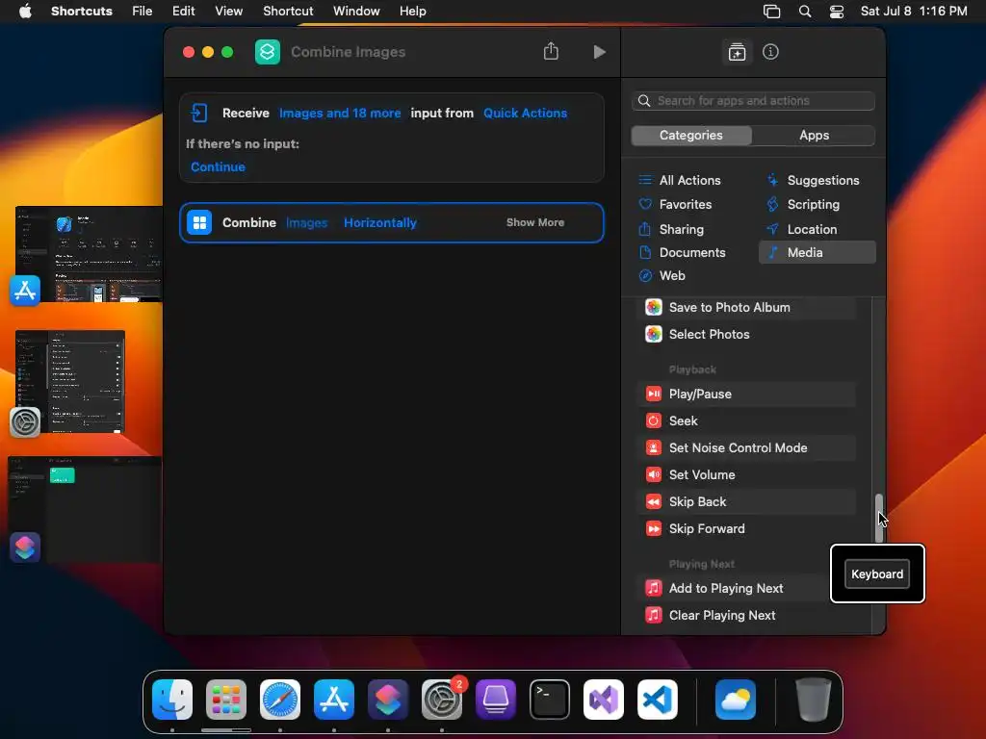The height and width of the screenshot is (739, 986).
Task: Choose Save to Photo Album action
Action: [746, 307]
